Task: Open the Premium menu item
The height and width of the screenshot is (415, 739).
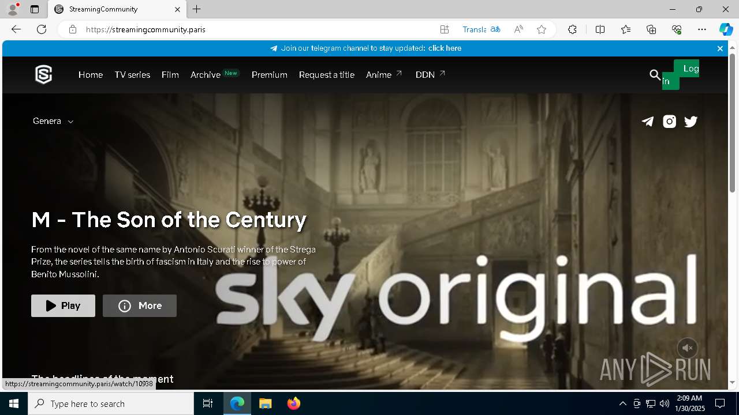Action: coord(270,74)
